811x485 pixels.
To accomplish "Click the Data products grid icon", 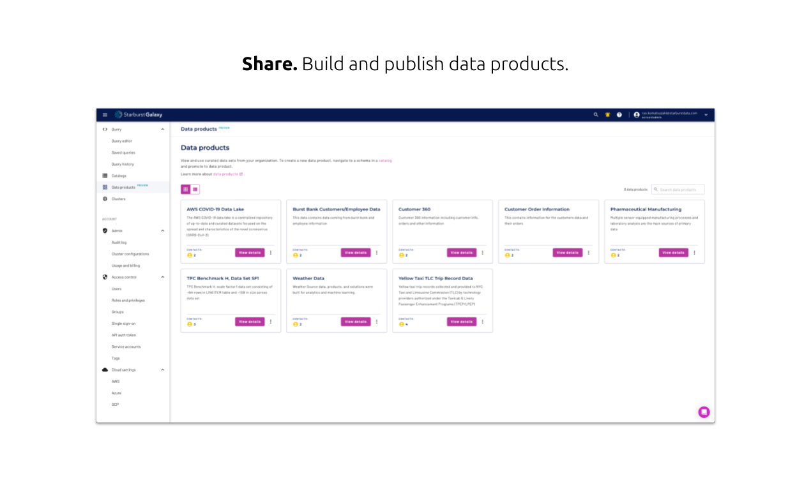I will tap(105, 187).
